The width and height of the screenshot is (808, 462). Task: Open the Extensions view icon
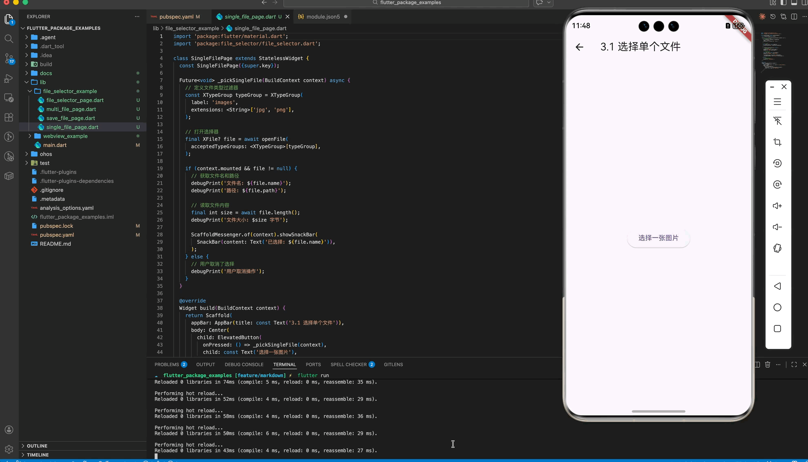click(9, 118)
